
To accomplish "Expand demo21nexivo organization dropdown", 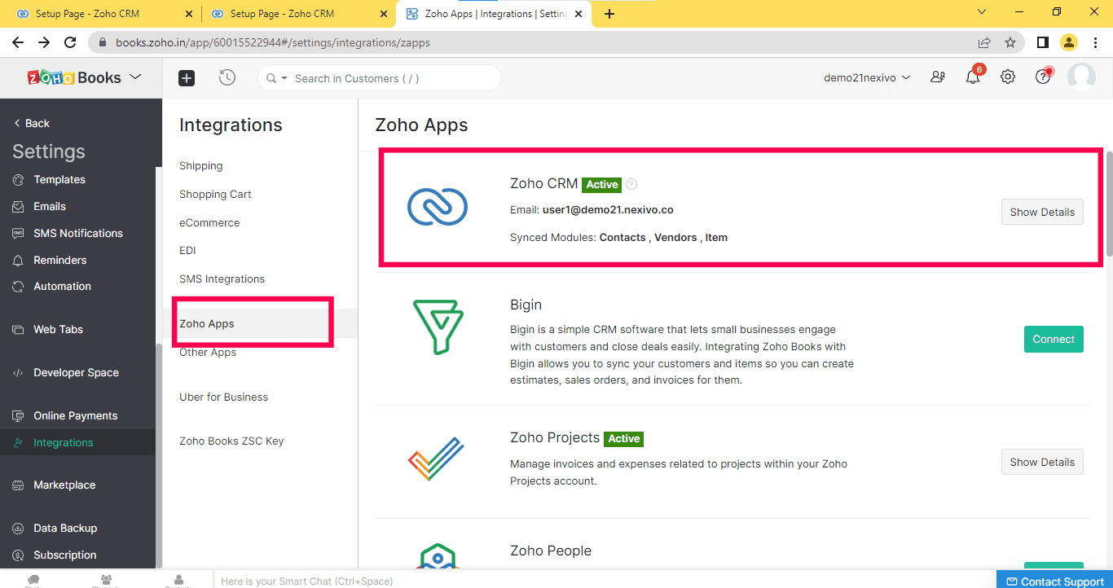I will (867, 77).
